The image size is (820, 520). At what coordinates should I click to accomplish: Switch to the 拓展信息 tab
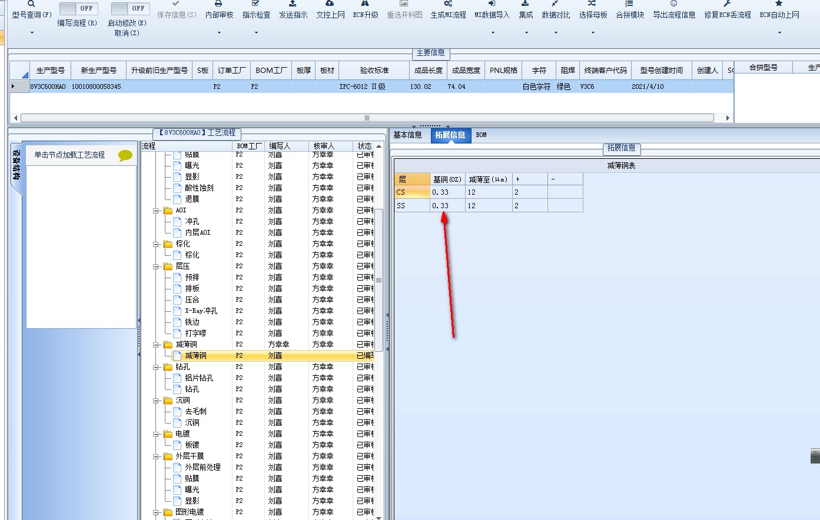(450, 135)
